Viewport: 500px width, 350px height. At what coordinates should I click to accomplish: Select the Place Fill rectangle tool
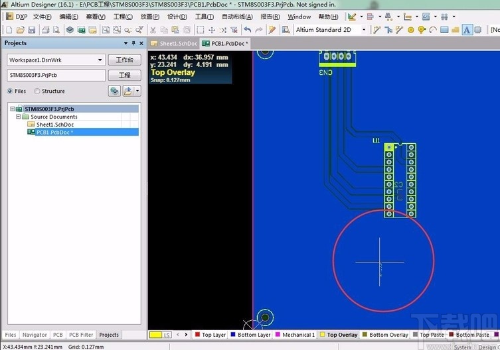coord(445,30)
